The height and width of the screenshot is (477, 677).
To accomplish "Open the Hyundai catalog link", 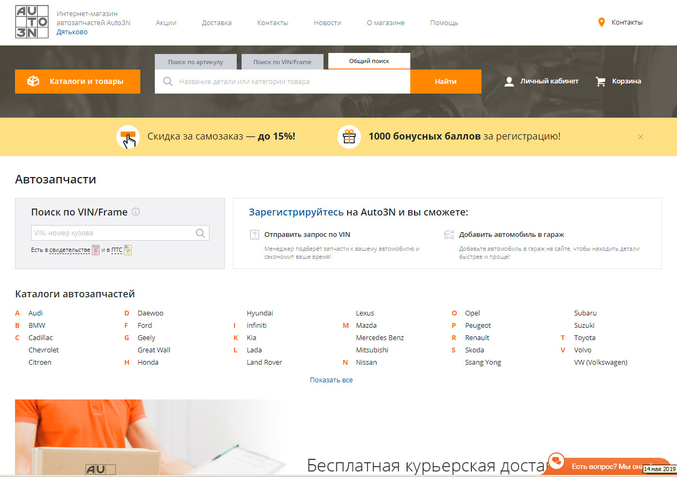I will click(260, 313).
